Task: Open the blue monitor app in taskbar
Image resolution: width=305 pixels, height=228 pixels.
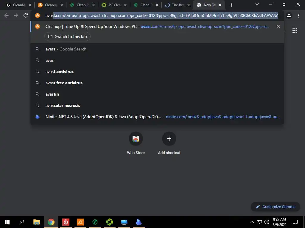Action: 124,222
